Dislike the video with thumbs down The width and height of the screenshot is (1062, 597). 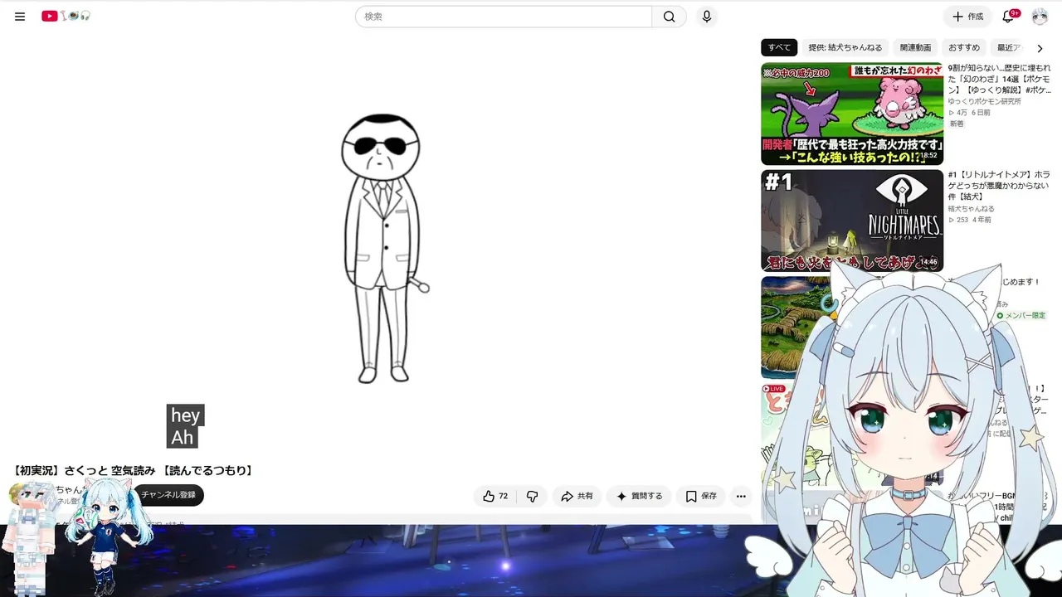(x=532, y=496)
